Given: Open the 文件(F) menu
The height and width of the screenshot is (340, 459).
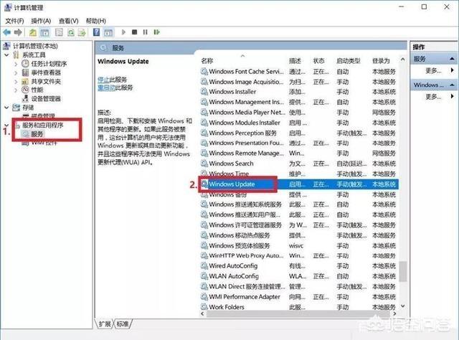Looking at the screenshot, I should point(14,21).
